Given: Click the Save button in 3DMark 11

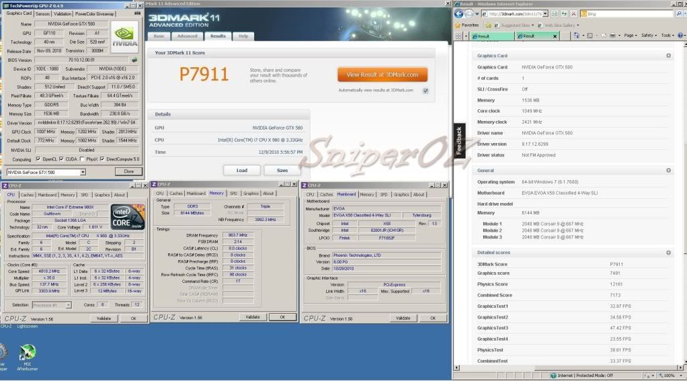Looking at the screenshot, I should [x=283, y=170].
